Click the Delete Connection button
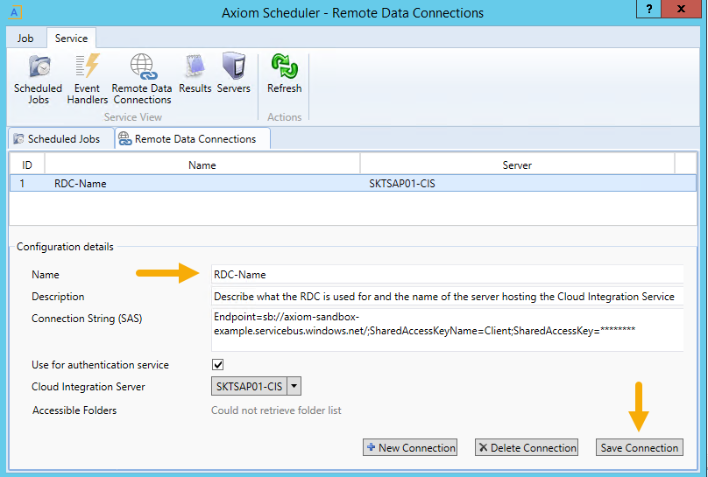The width and height of the screenshot is (708, 477). pos(527,448)
